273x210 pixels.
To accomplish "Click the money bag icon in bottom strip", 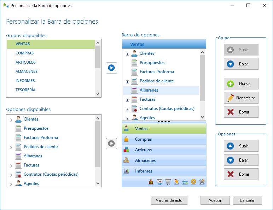I will (151, 182).
